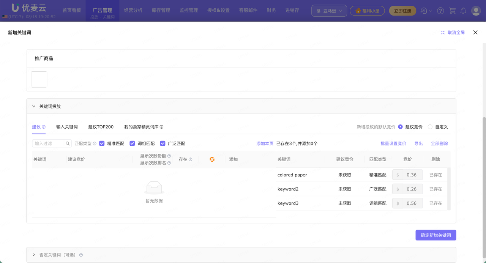
Task: Click help icon next to 匹配类型
Action: coord(95,143)
